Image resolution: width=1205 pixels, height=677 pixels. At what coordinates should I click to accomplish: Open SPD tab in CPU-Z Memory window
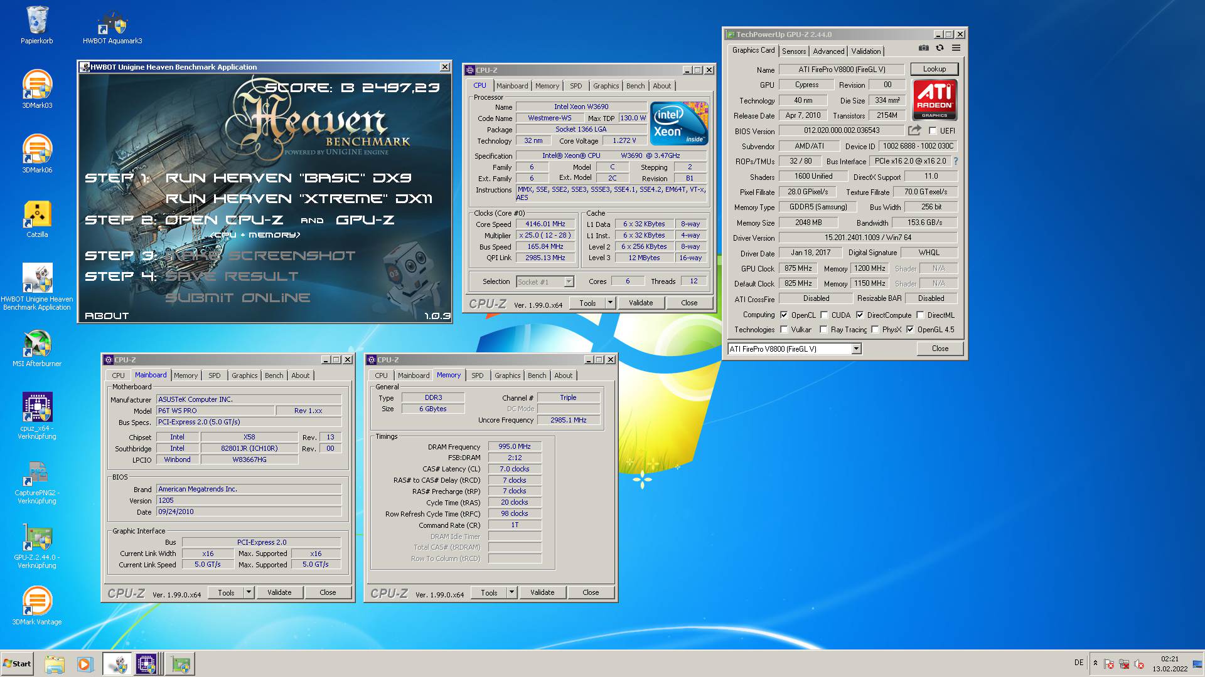pyautogui.click(x=477, y=375)
